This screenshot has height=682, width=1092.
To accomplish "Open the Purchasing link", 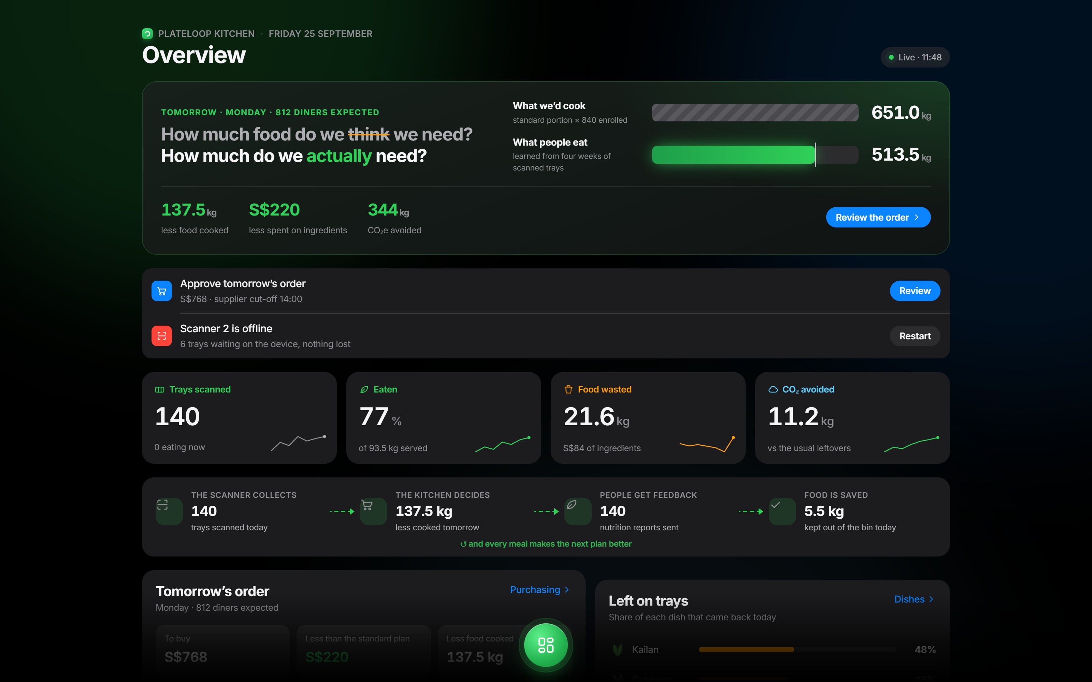I will pyautogui.click(x=540, y=590).
